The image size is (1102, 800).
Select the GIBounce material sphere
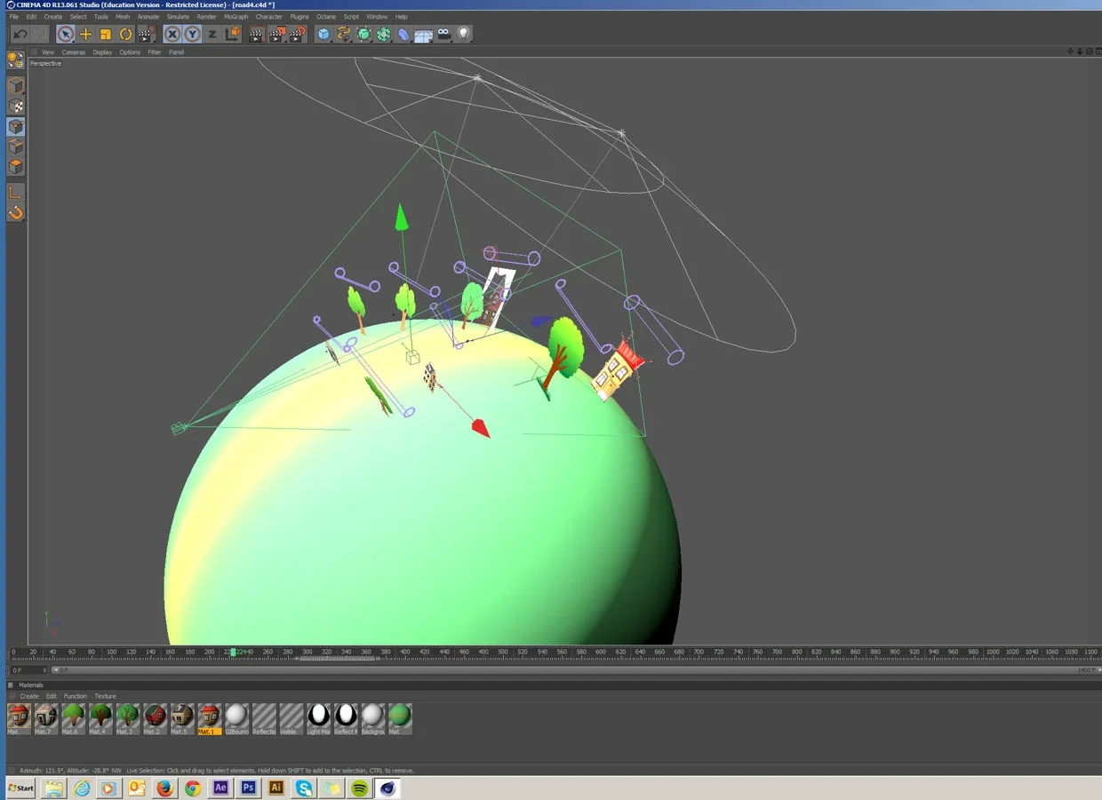[x=236, y=718]
